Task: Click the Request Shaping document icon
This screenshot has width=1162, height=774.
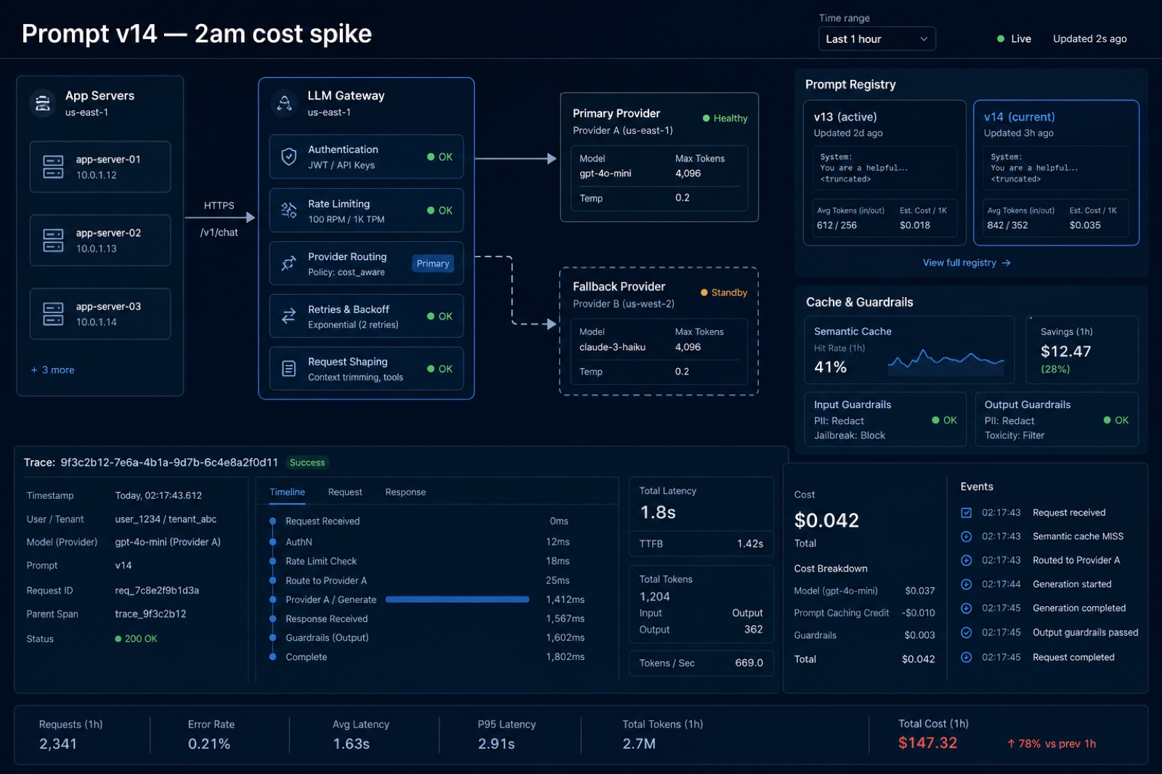Action: click(288, 369)
